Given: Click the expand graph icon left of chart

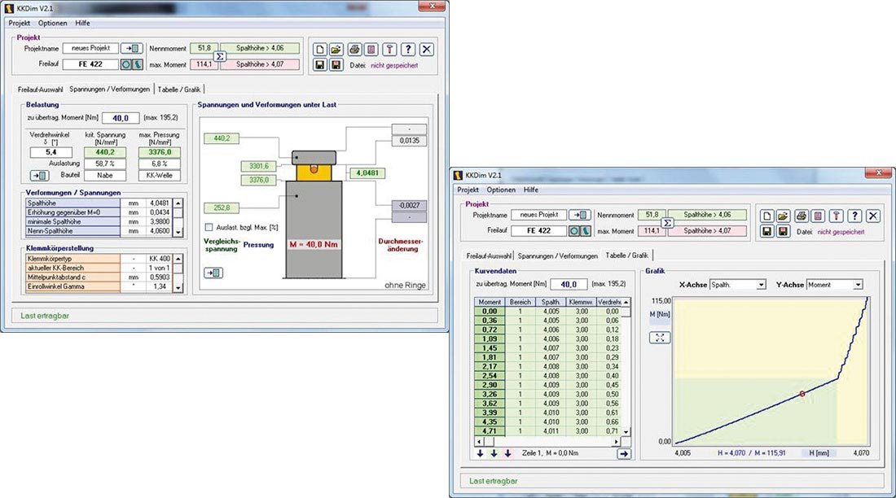Looking at the screenshot, I should coord(661,338).
